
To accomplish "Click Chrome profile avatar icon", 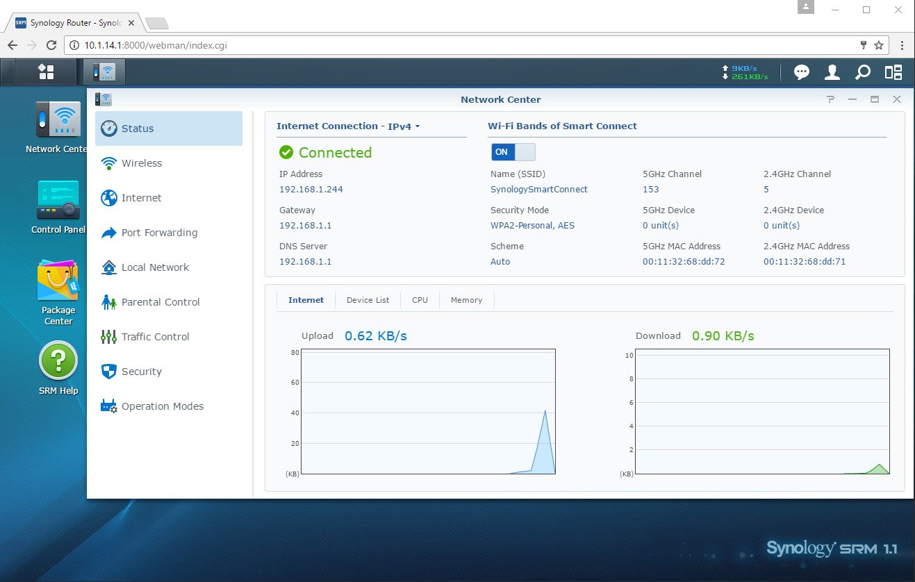I will pyautogui.click(x=806, y=7).
